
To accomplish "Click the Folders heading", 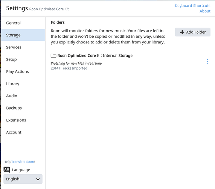I will (58, 22).
